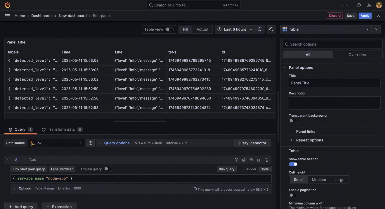This screenshot has height=209, width=385.
Task: Open main navigation with hamburger icon
Action: click(7, 16)
